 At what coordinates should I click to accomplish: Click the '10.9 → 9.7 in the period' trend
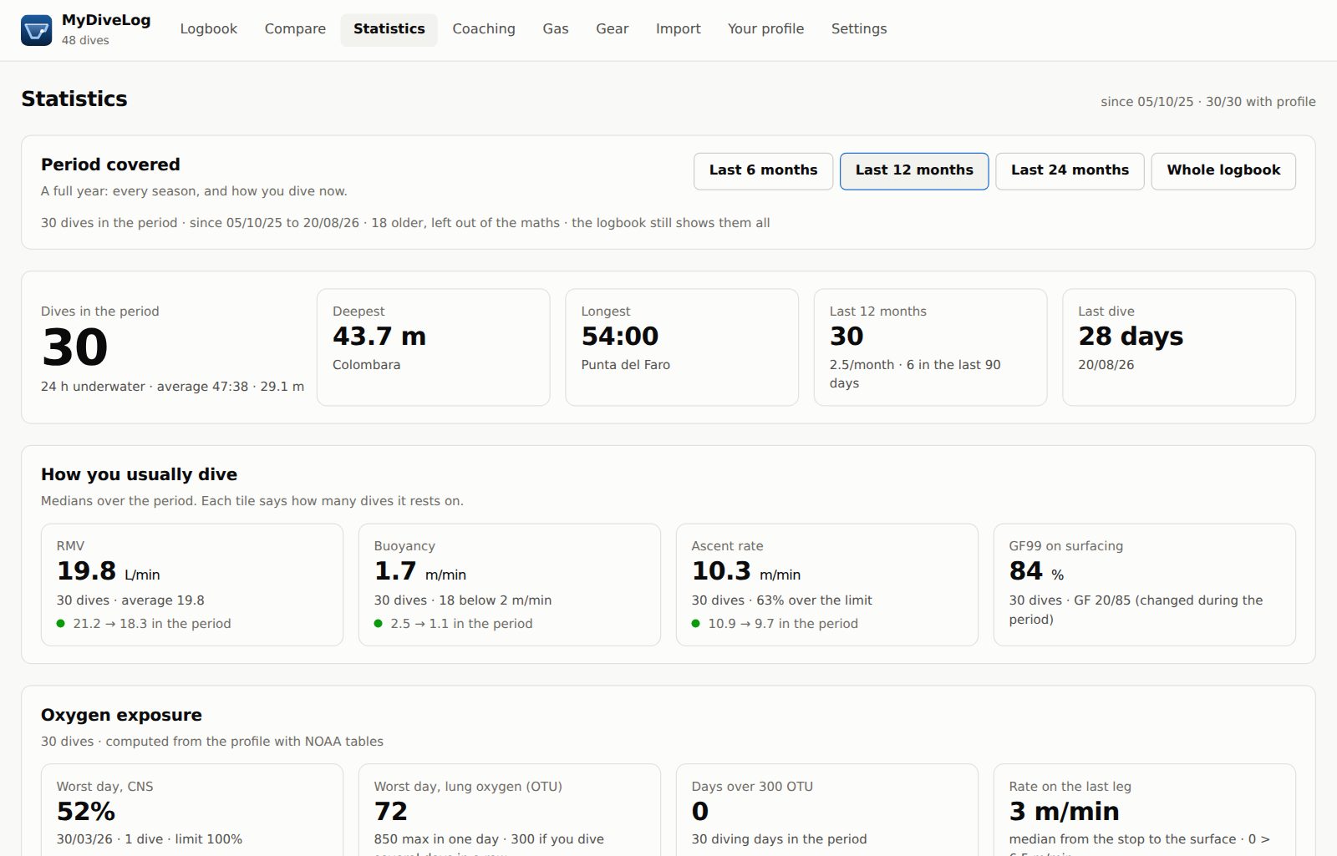[x=783, y=624]
